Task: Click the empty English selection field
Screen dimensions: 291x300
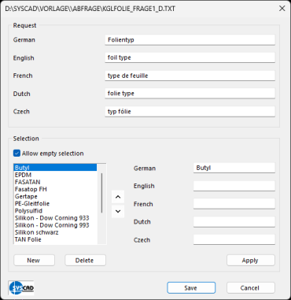Action: [234, 186]
